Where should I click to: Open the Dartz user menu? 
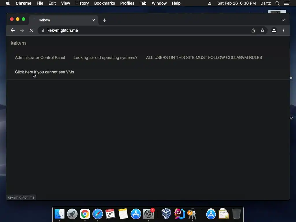[x=265, y=3]
